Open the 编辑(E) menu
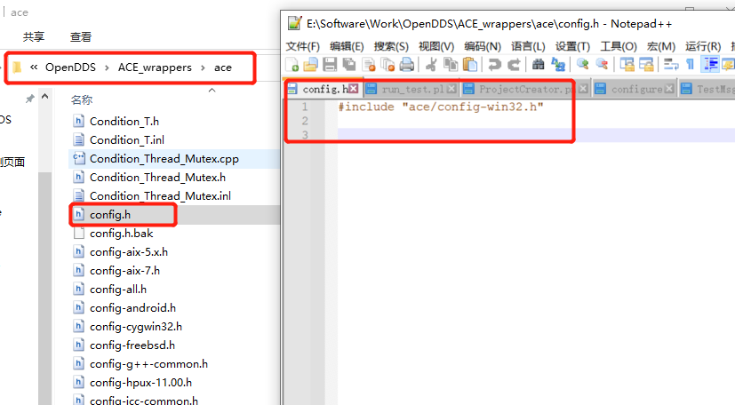735x405 pixels. tap(347, 46)
